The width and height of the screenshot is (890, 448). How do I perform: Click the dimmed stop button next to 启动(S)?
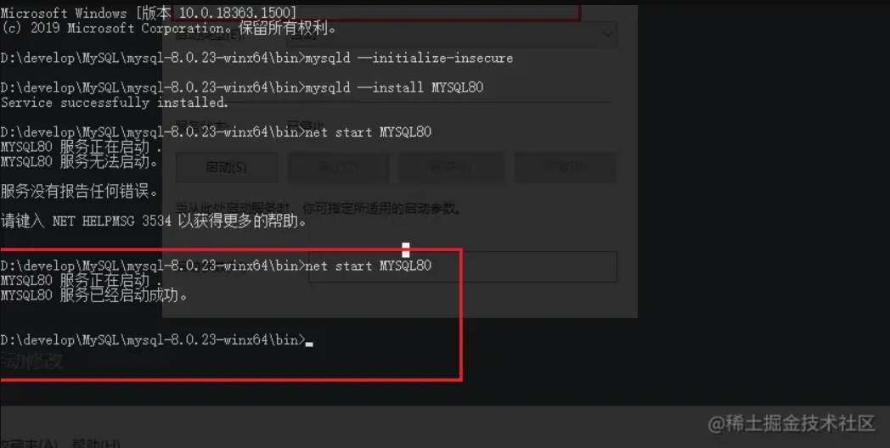tap(338, 167)
